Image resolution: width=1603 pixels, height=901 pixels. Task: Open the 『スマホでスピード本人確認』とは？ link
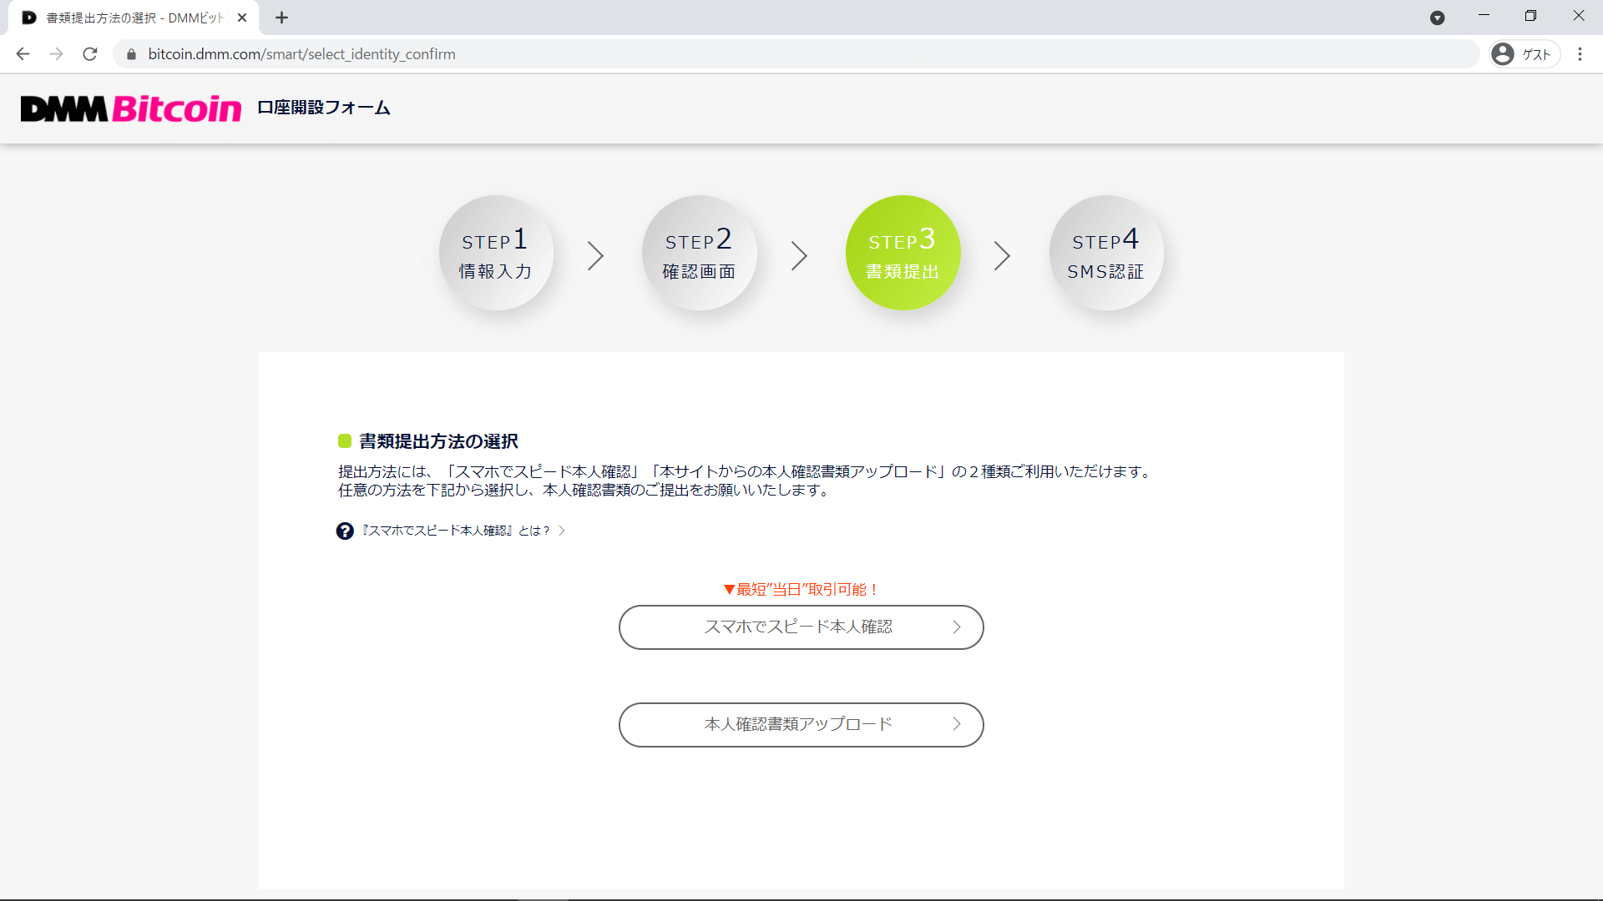tap(456, 531)
